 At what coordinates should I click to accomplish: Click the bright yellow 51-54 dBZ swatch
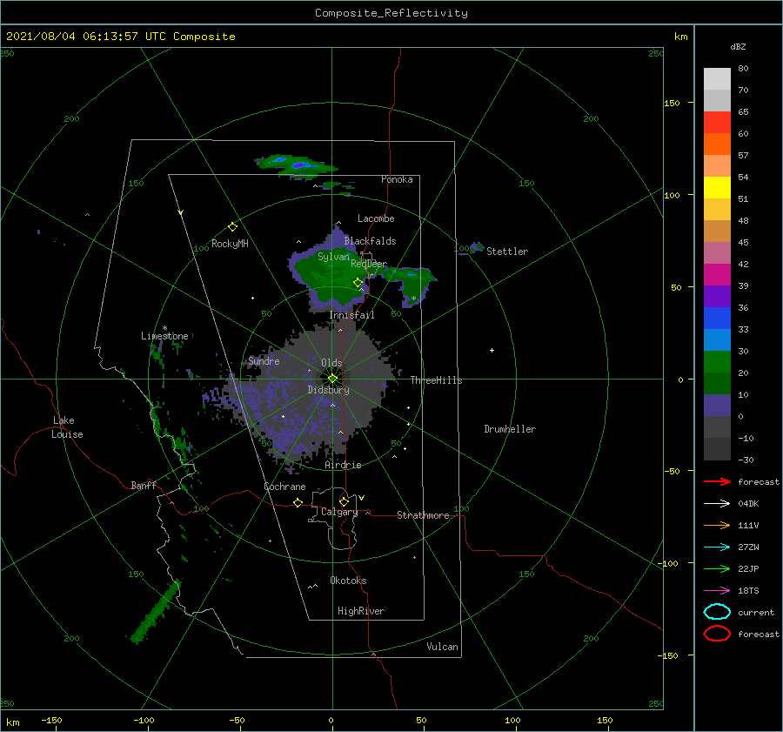[x=717, y=188]
